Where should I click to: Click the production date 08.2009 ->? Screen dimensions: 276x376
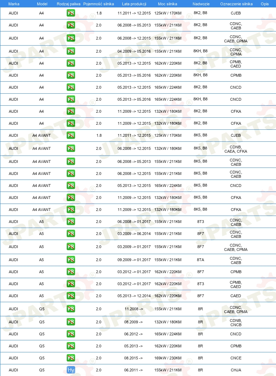pos(133,322)
